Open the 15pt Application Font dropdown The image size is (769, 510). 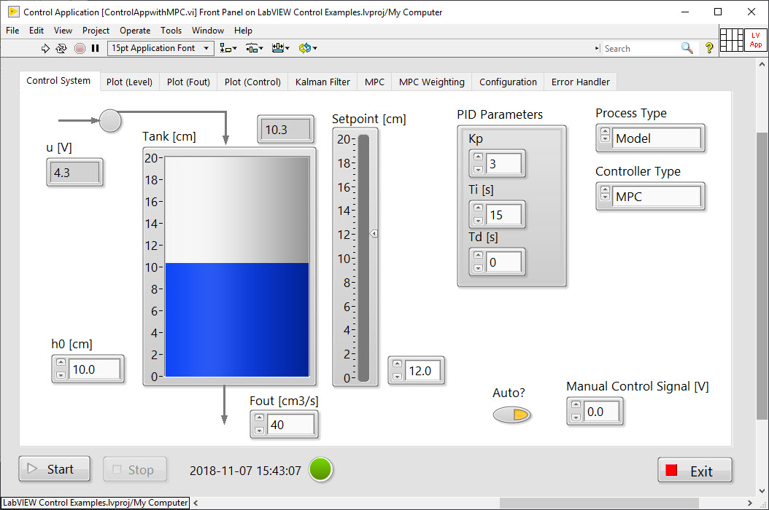point(161,48)
